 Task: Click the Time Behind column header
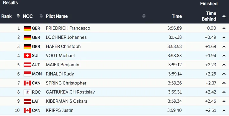(x=209, y=16)
